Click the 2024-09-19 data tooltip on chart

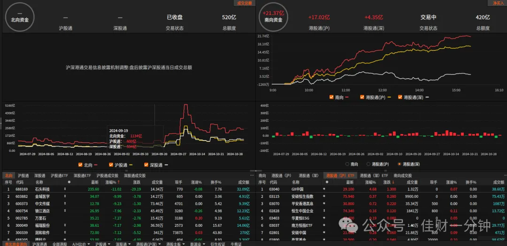(x=135, y=139)
